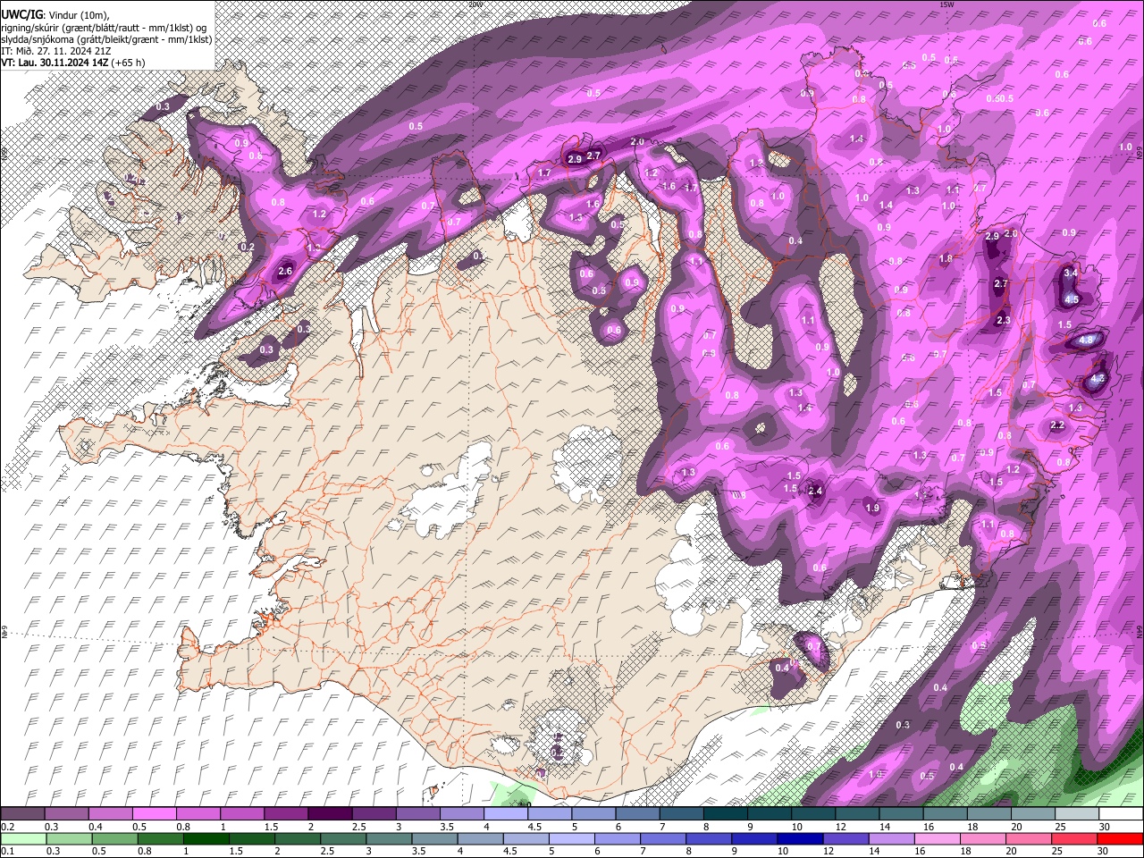Click the 2.4 precipitation value label
The image size is (1144, 858).
pos(815,491)
